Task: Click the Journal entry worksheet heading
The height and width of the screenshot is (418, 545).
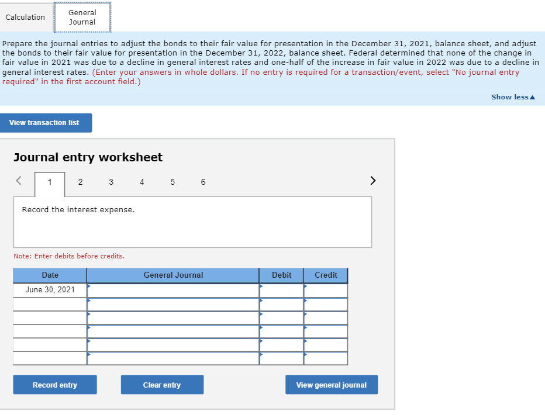Action: coord(88,157)
